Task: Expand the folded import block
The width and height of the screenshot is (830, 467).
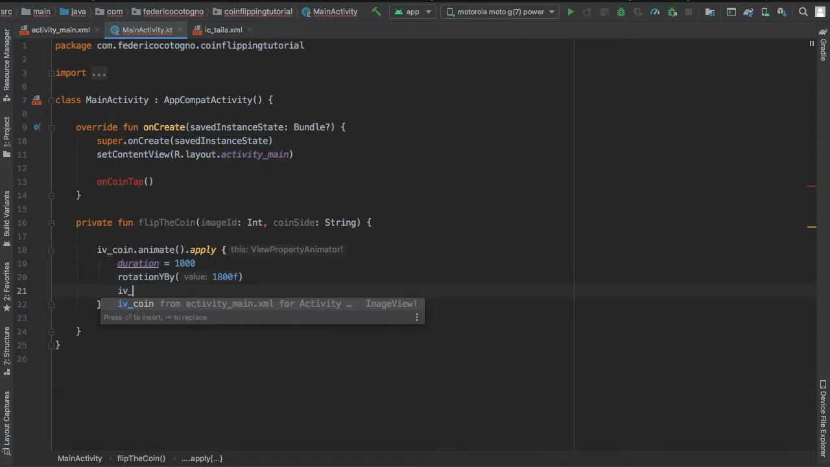Action: click(51, 73)
